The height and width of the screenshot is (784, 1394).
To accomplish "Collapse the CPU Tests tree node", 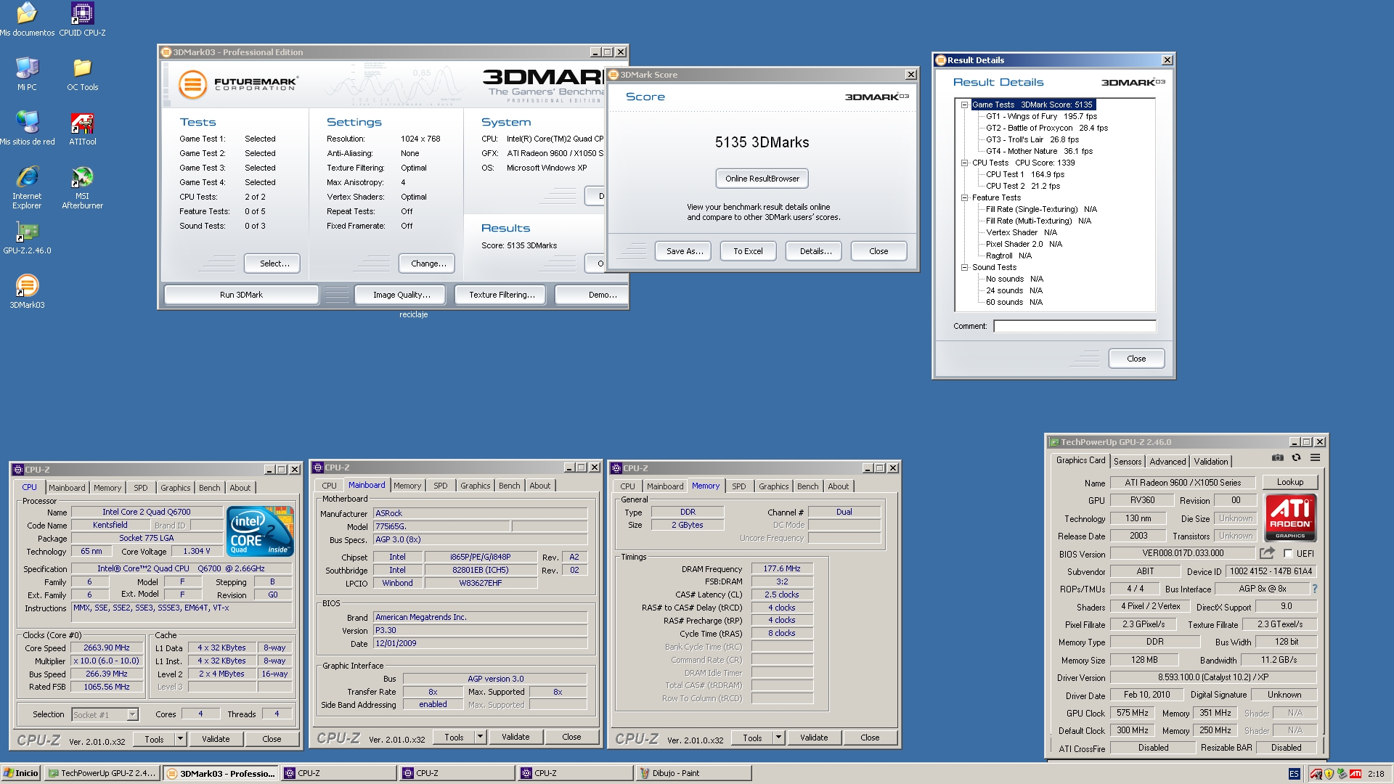I will coord(964,163).
